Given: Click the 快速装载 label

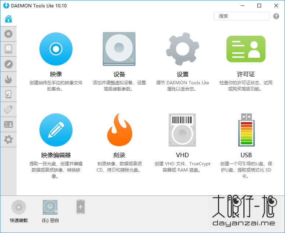Looking at the screenshot, I should coord(19,220).
